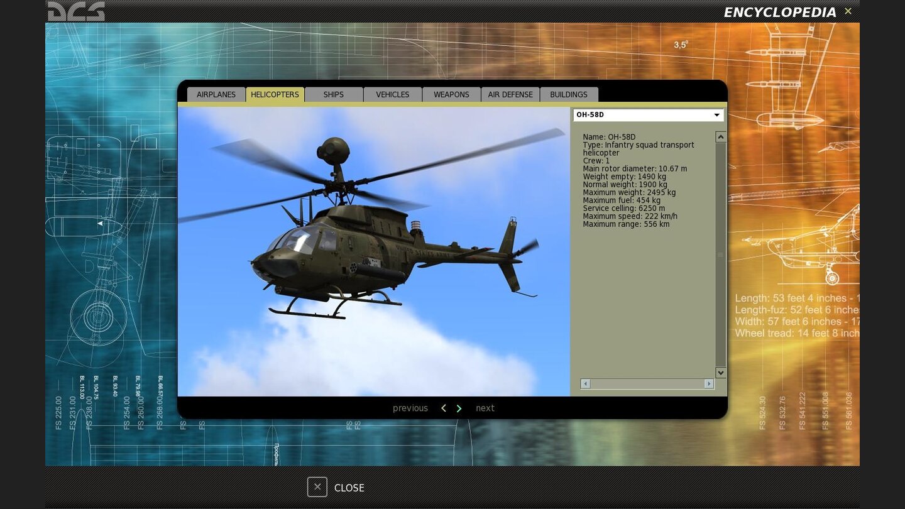Close the Encyclopedia with the top-right X
This screenshot has width=905, height=509.
tap(848, 11)
